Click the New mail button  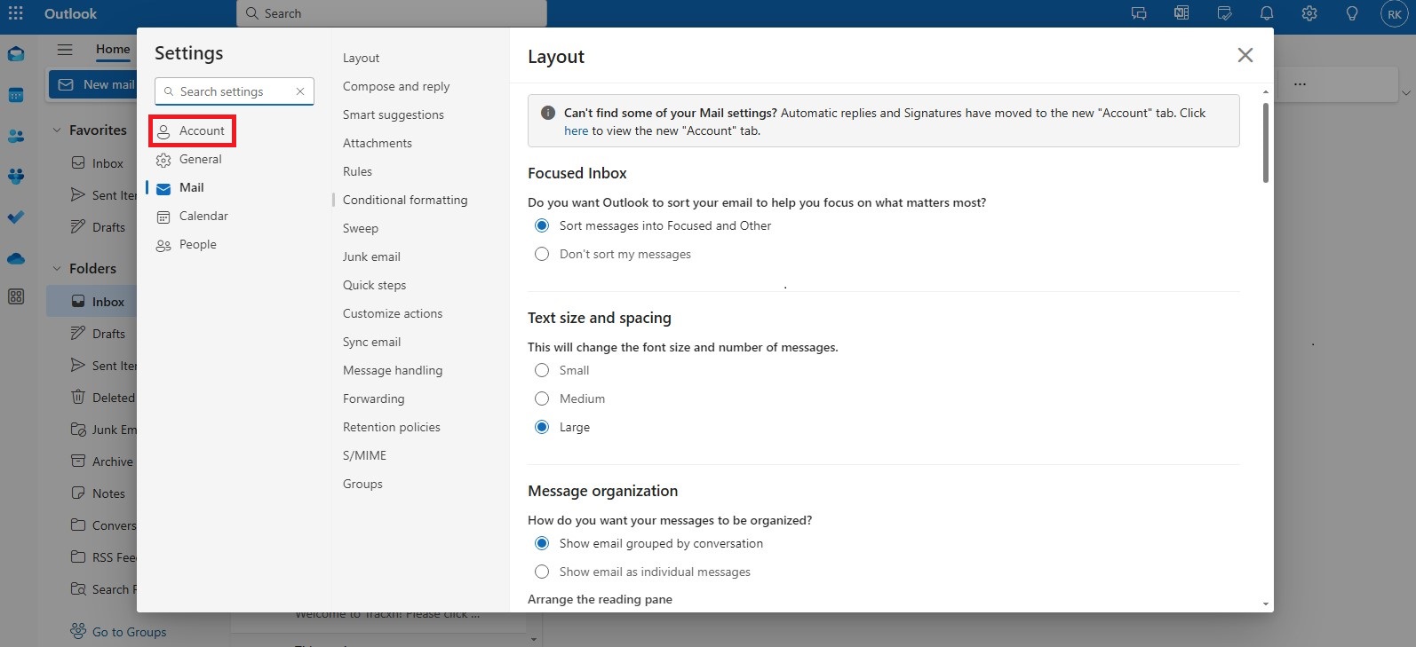[92, 84]
